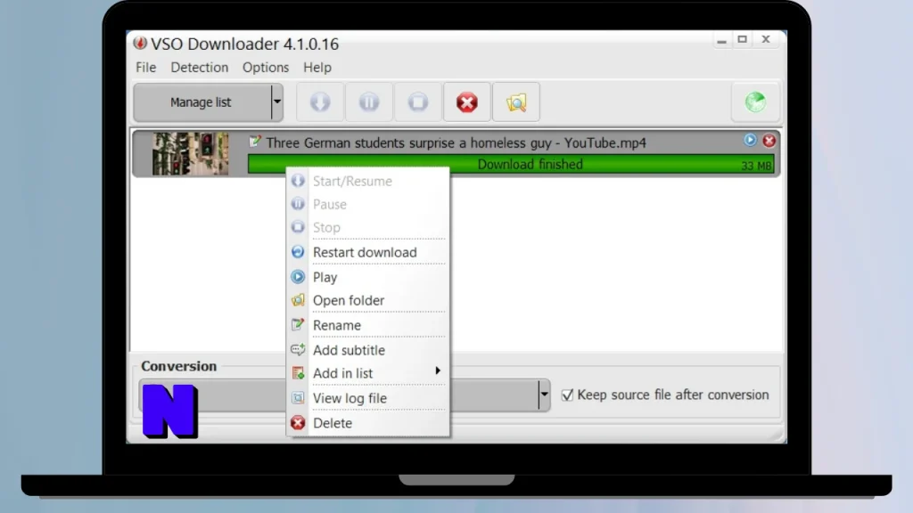This screenshot has width=913, height=513.
Task: Click the toolbar stop icon
Action: 417,102
